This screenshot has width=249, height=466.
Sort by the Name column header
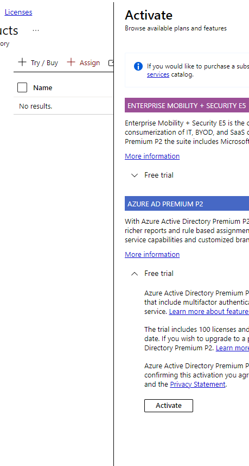43,87
